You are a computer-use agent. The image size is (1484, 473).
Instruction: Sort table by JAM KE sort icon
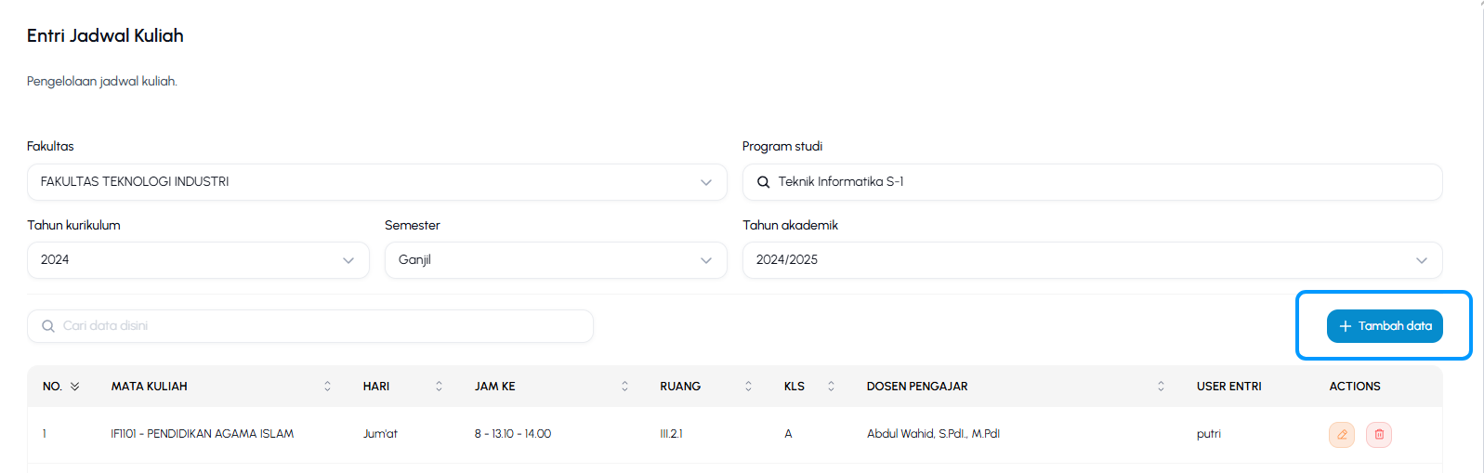624,387
